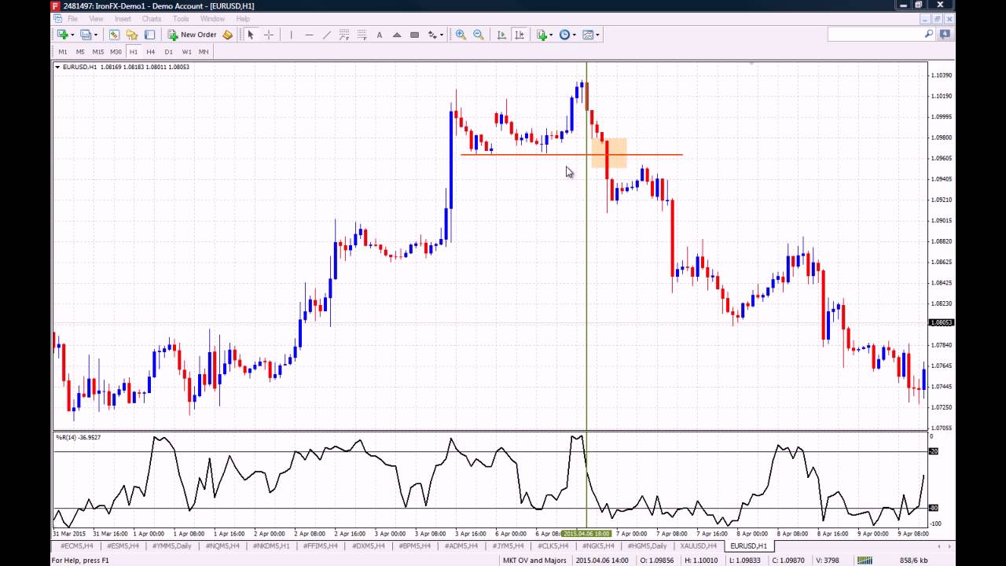Expand the Profiles dropdown arrow
The height and width of the screenshot is (566, 1006).
point(96,35)
